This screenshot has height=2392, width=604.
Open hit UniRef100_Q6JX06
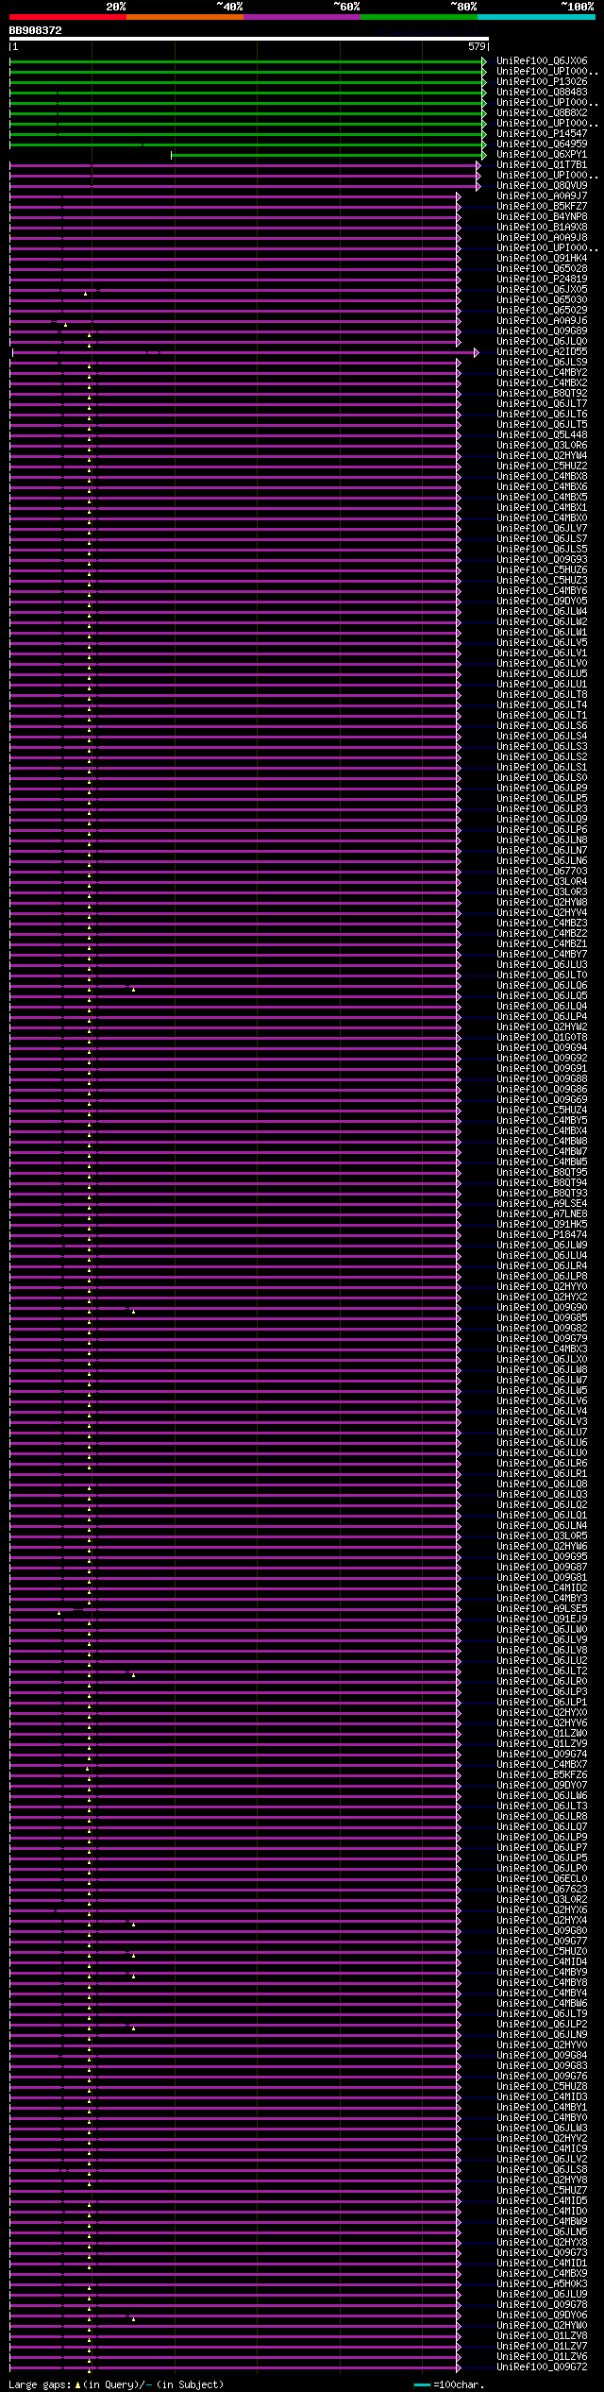[x=542, y=61]
